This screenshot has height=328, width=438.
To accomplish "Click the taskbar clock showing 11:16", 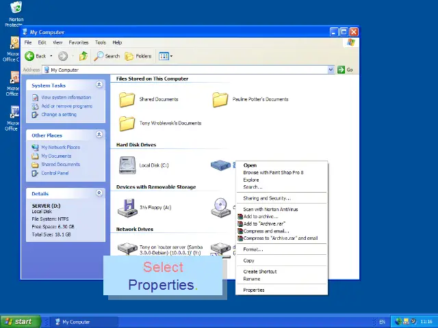I will [426, 322].
